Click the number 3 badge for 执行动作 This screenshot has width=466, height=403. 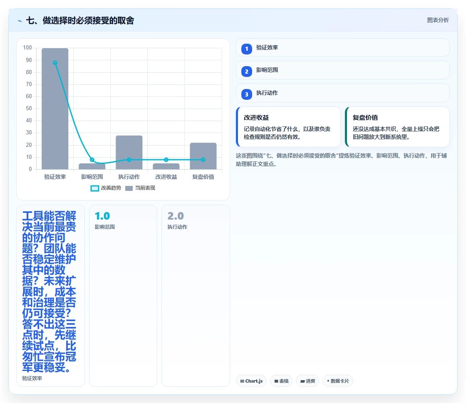246,94
